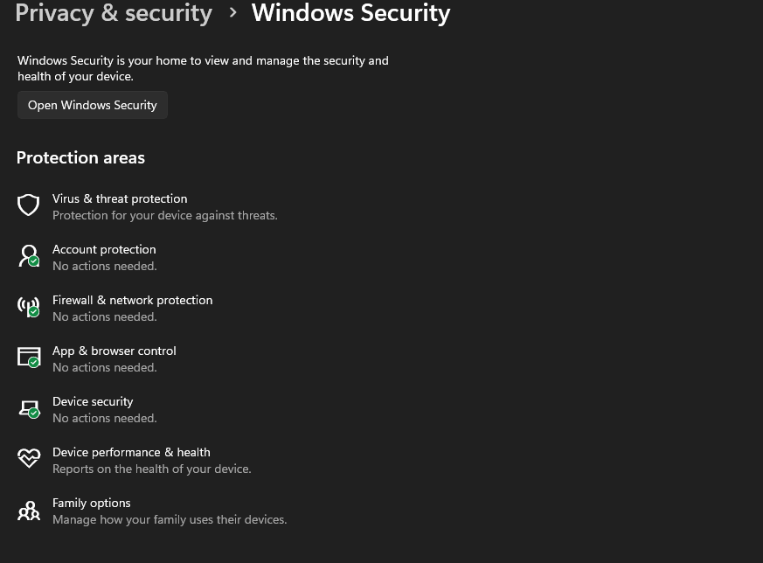Click the Virus & threat protection shield icon
763x563 pixels.
(29, 205)
